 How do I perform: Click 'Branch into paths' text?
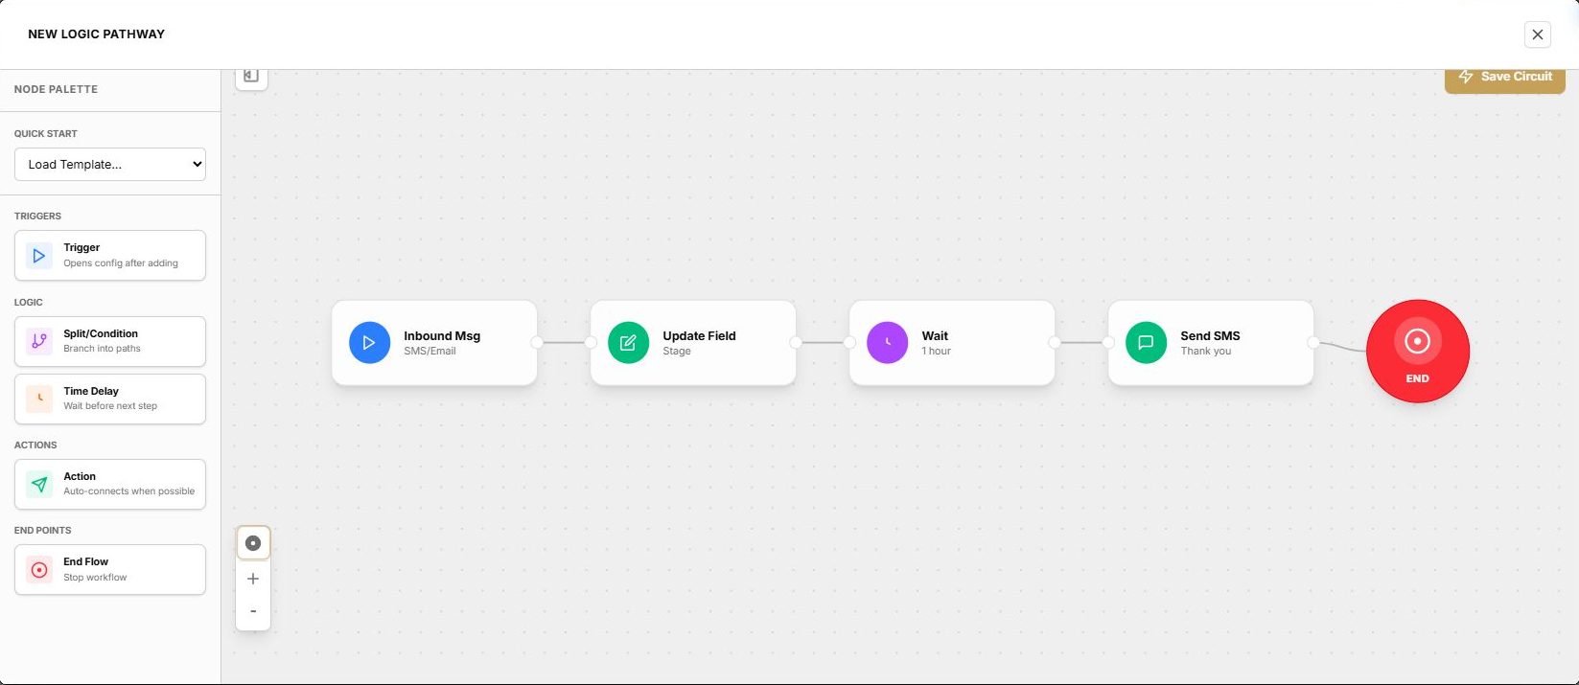coord(102,349)
